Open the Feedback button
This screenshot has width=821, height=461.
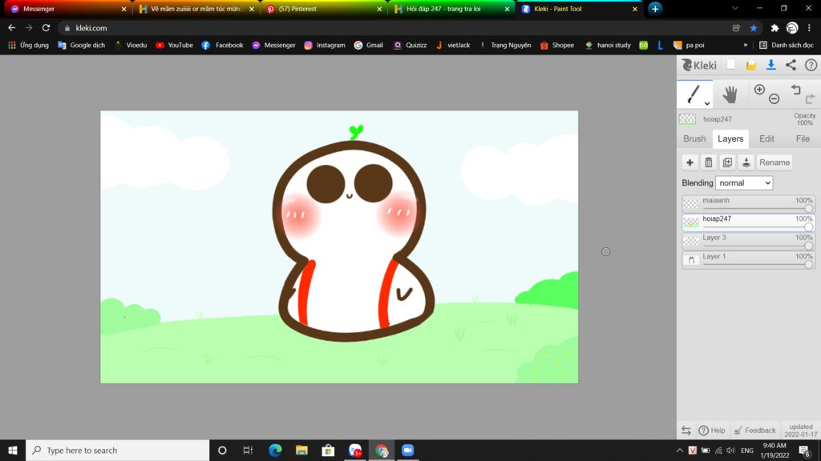[754, 430]
